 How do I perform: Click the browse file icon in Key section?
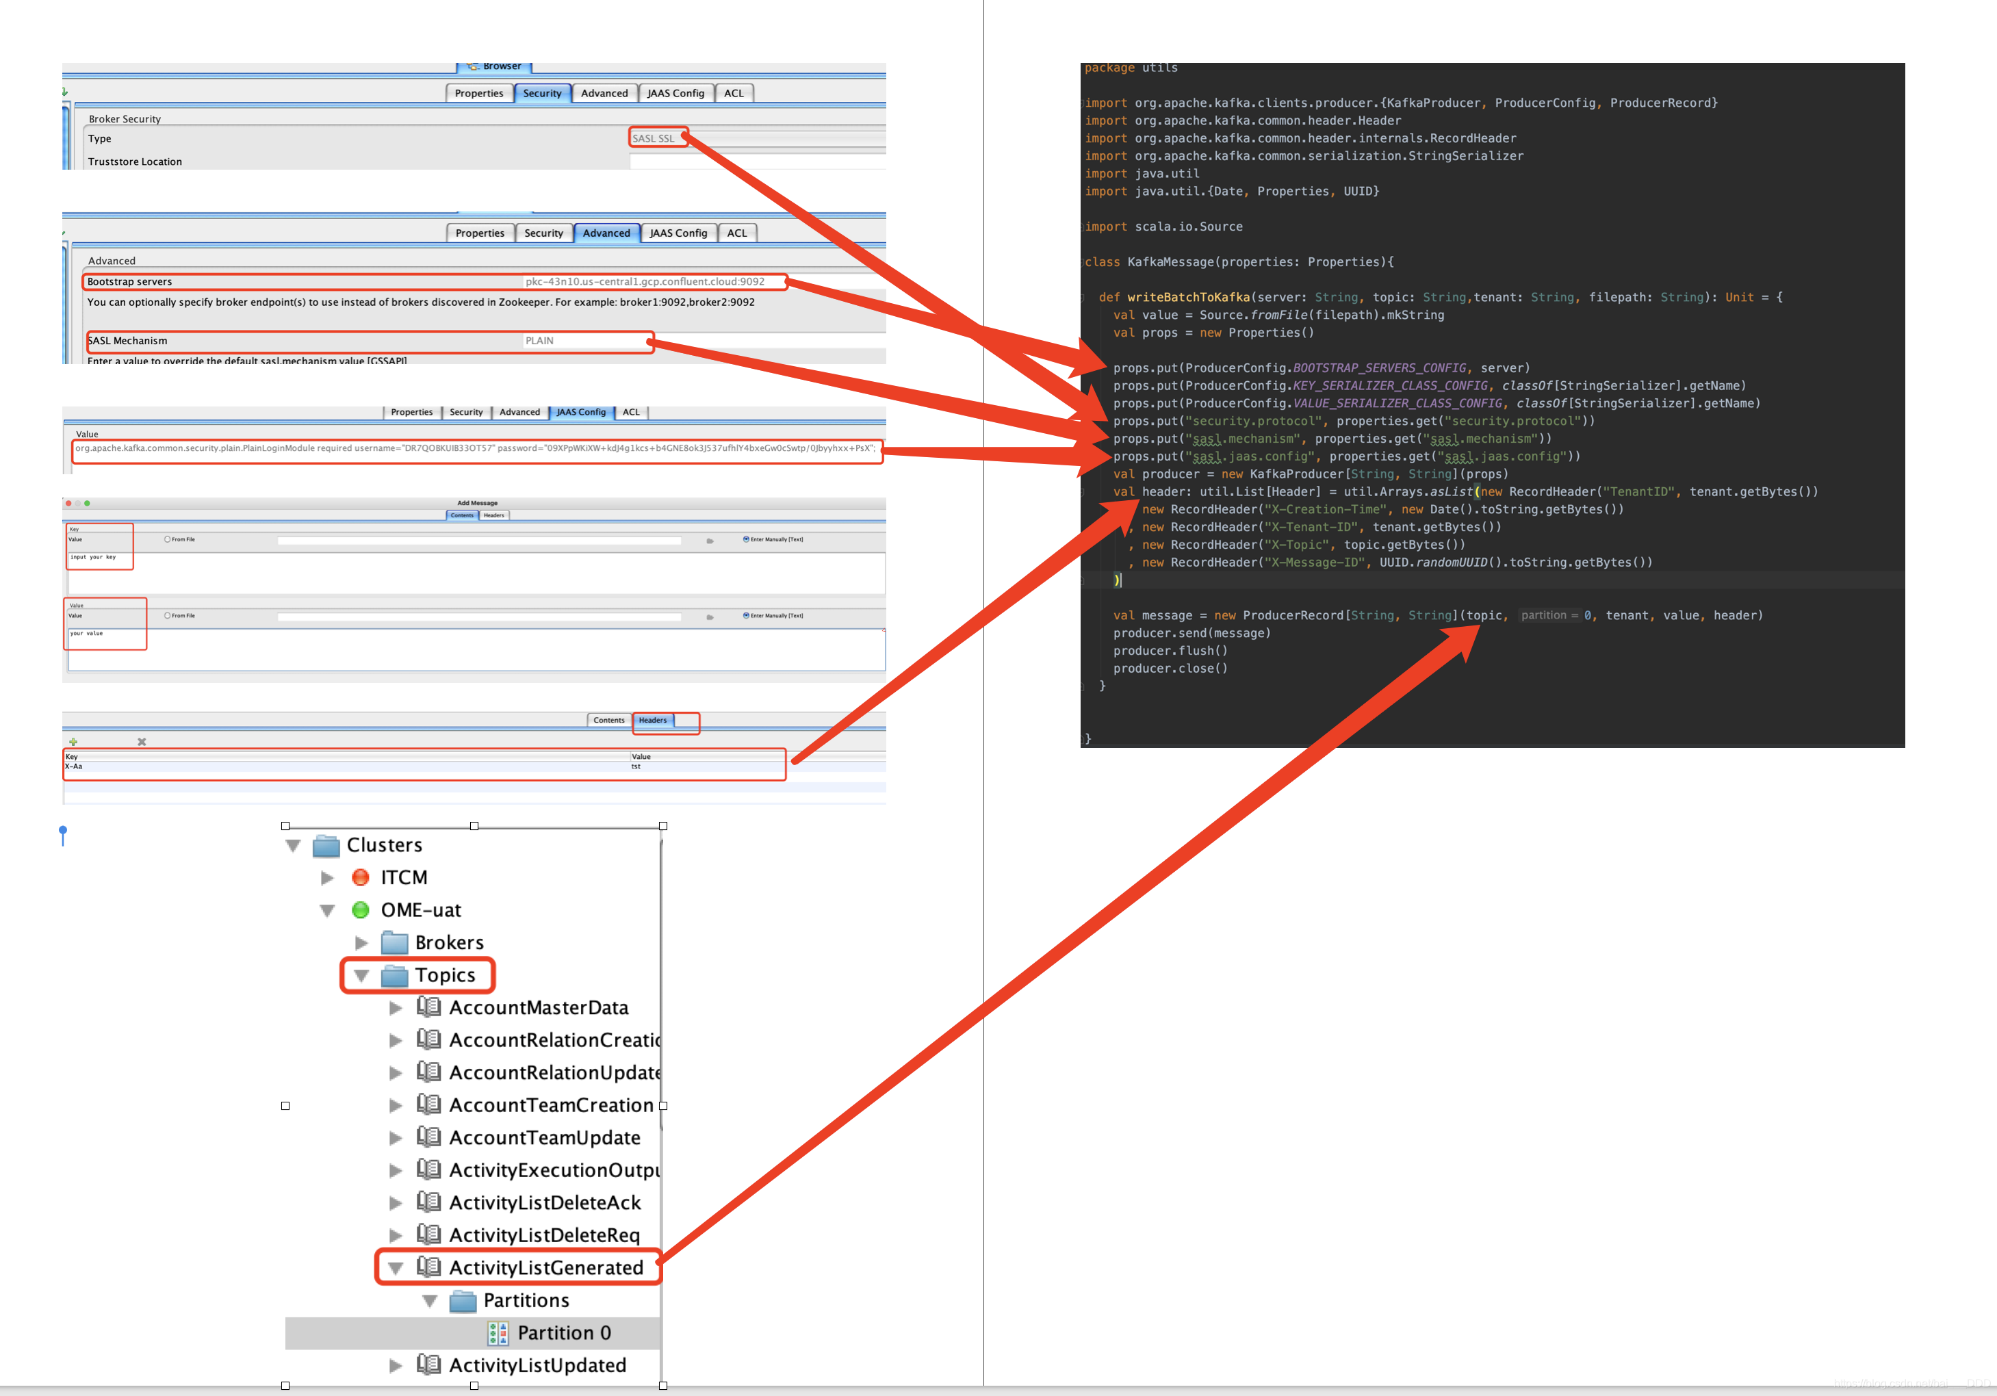[x=710, y=541]
